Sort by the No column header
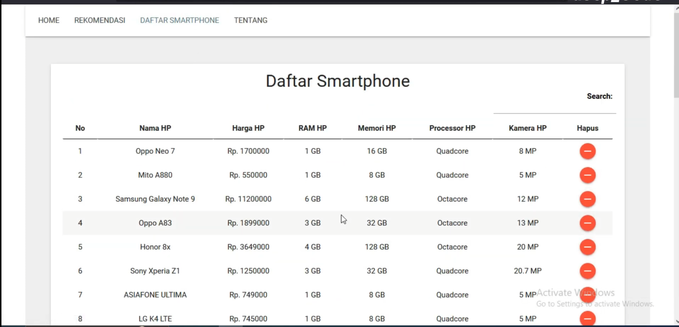This screenshot has height=327, width=679. point(80,128)
